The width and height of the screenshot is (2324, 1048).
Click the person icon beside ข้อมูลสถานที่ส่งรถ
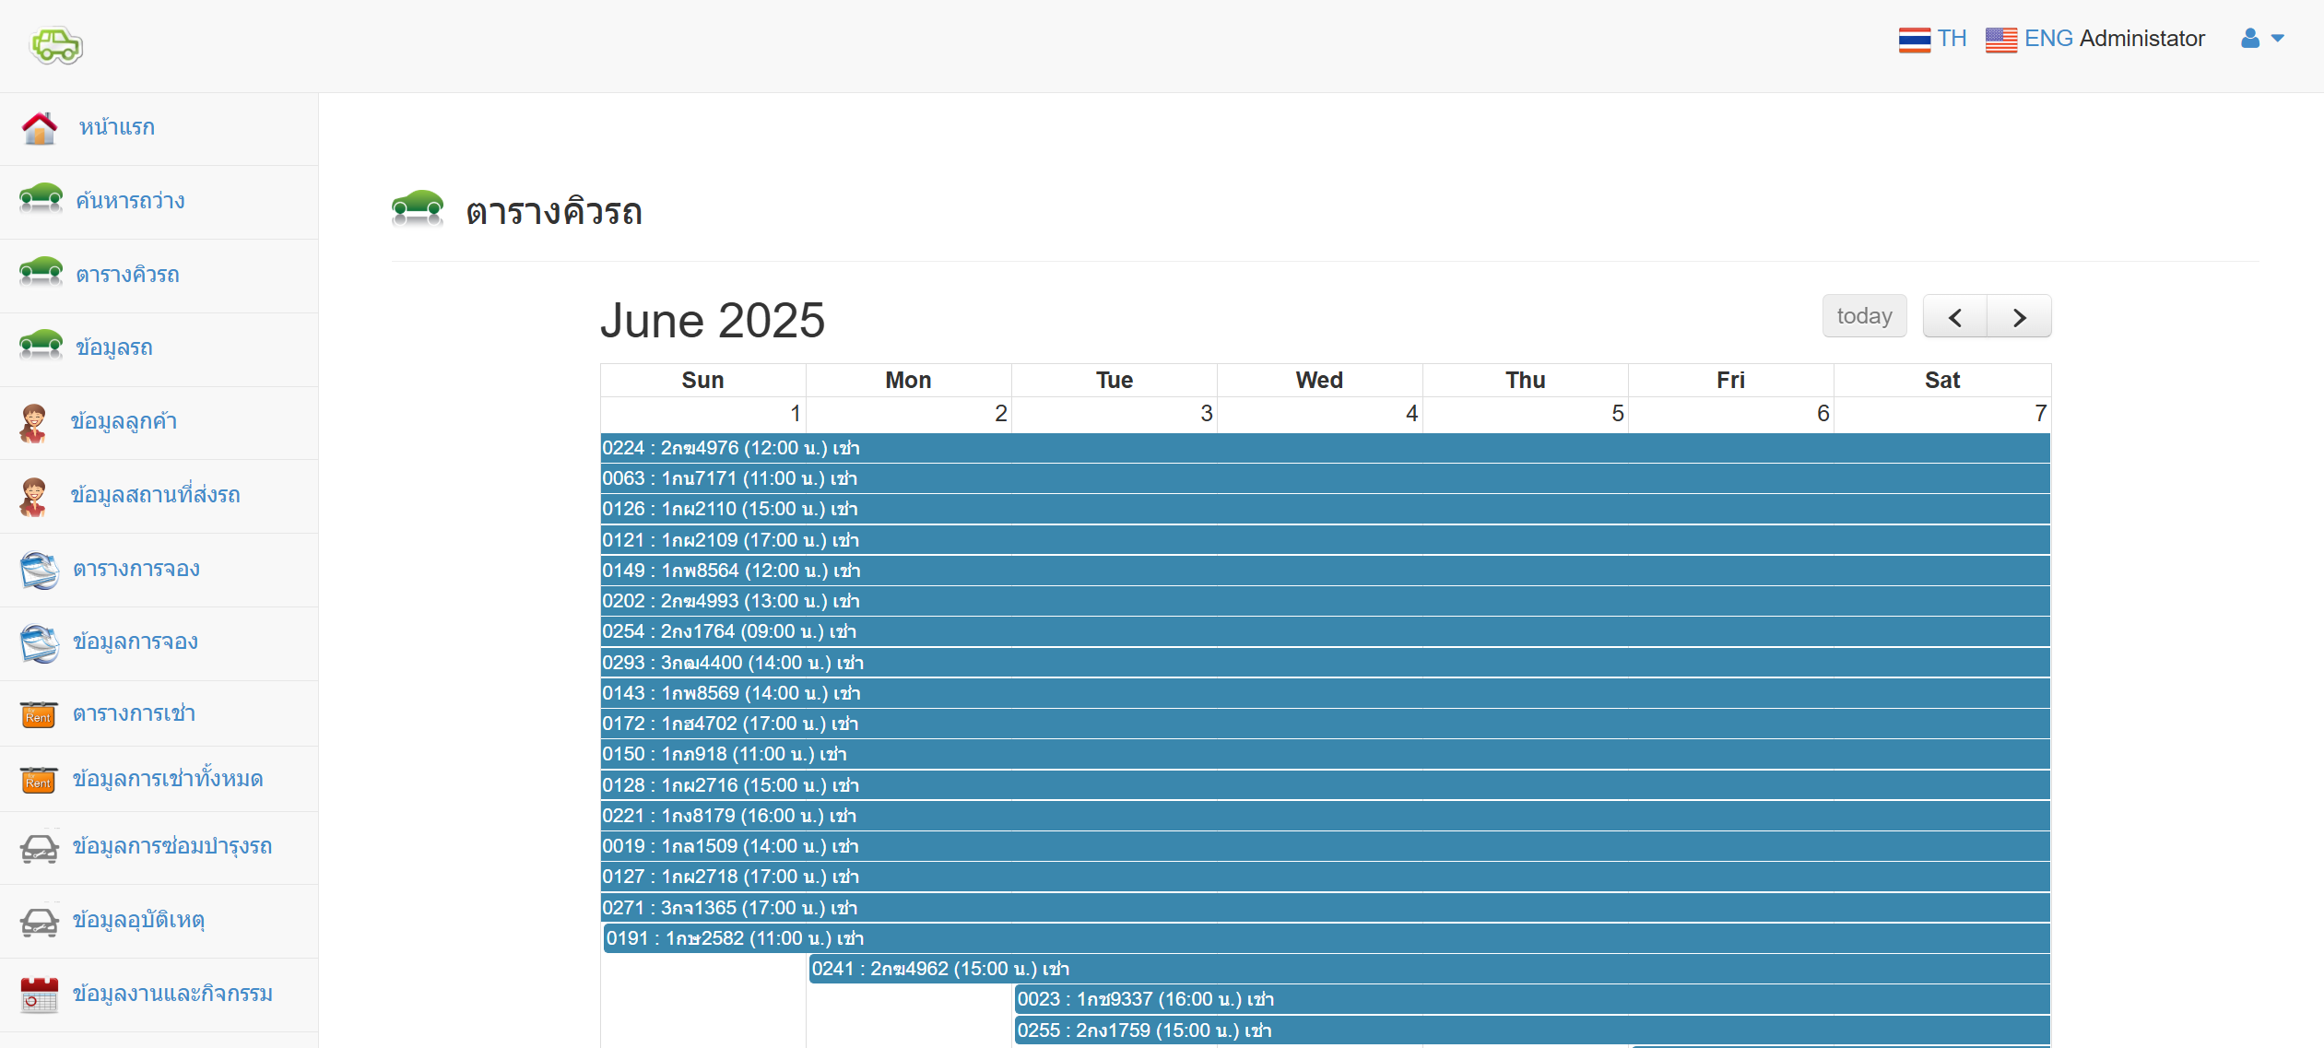tap(34, 497)
